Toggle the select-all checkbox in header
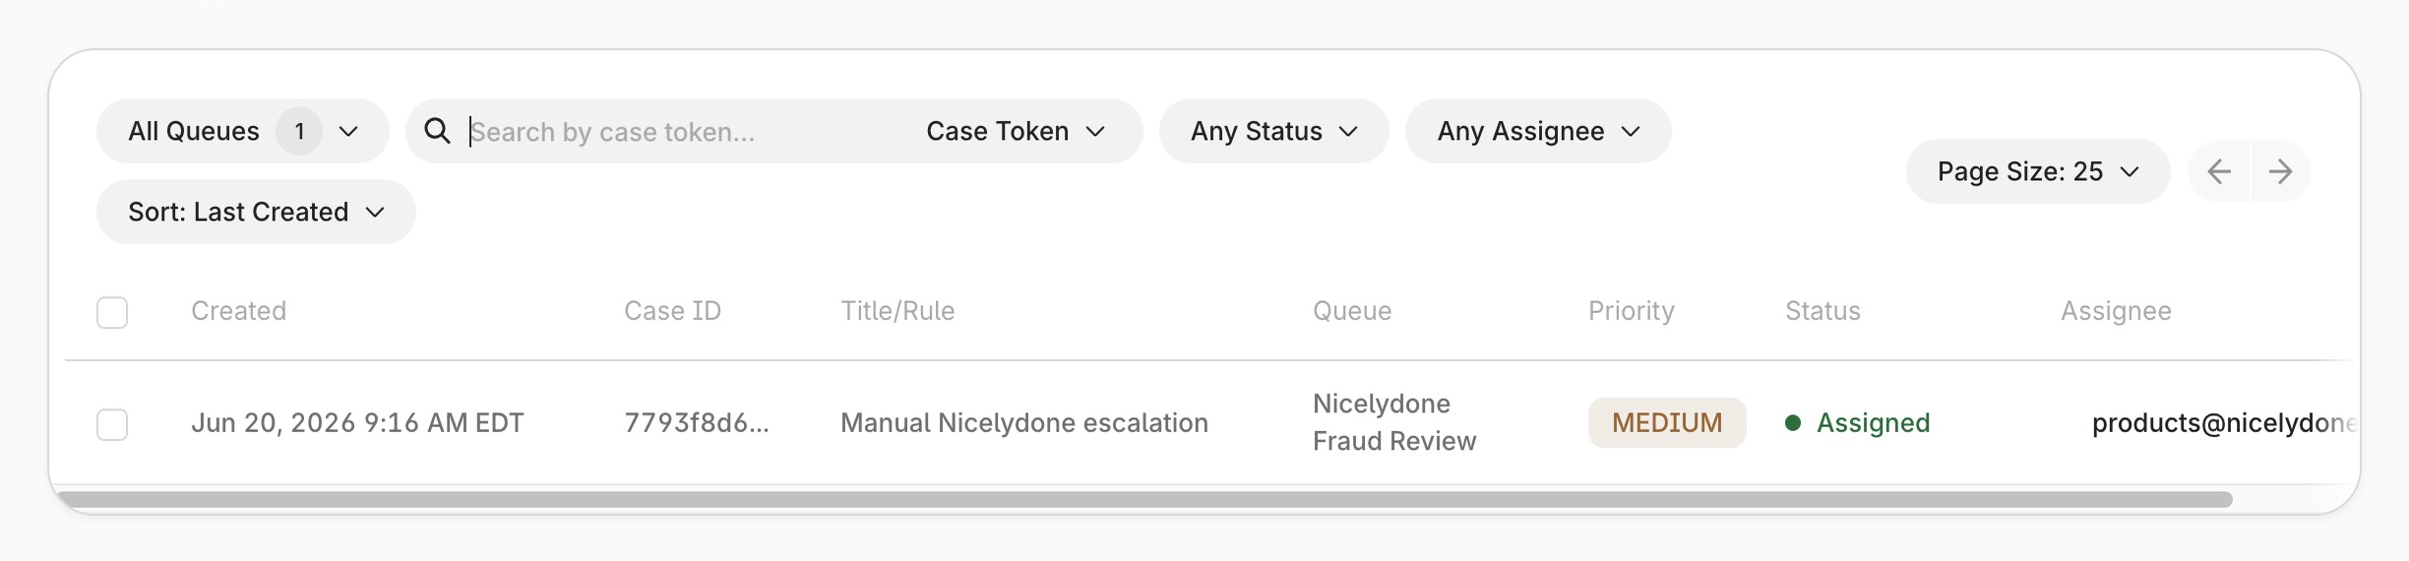Screen dimensions: 2409x561 click(112, 313)
